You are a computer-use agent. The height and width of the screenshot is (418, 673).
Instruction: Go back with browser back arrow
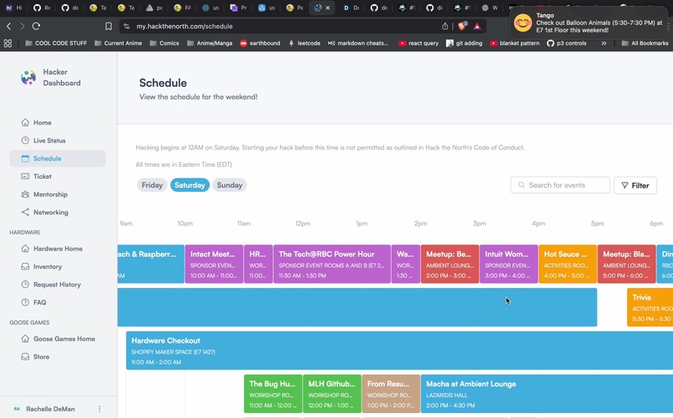click(x=8, y=26)
